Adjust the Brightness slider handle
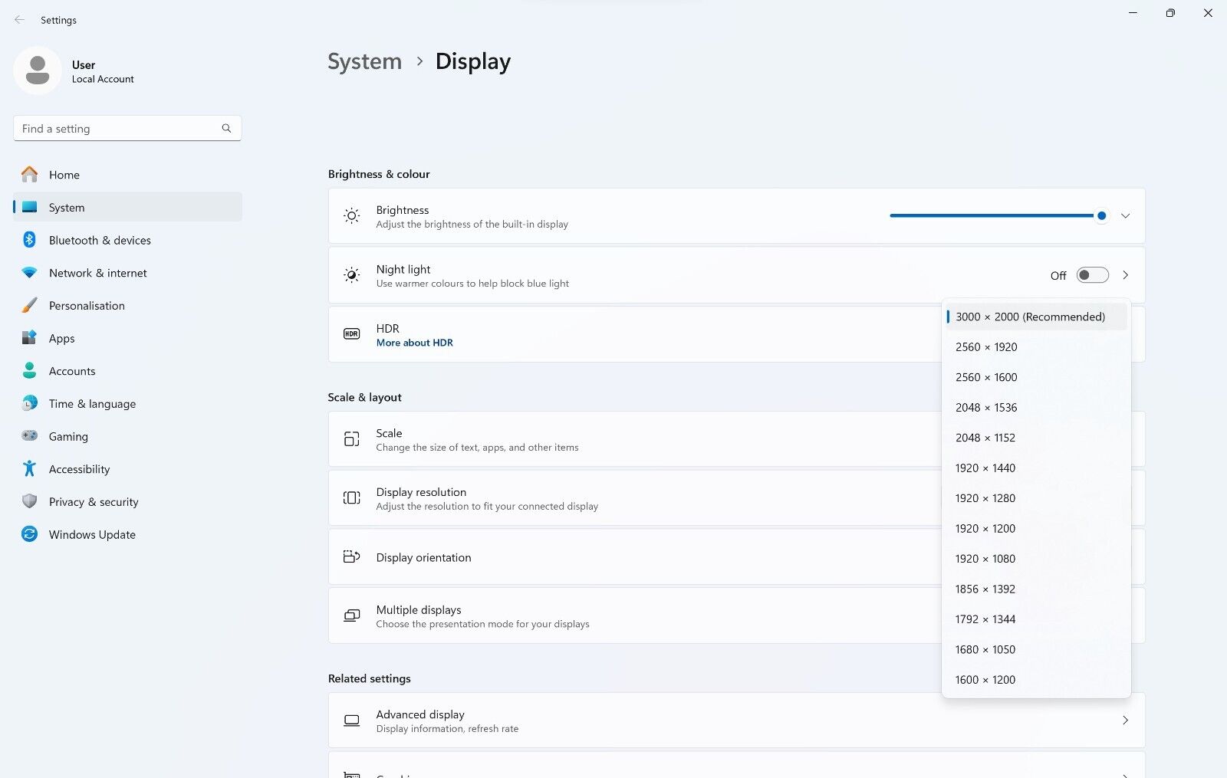The height and width of the screenshot is (778, 1227). coord(1101,216)
